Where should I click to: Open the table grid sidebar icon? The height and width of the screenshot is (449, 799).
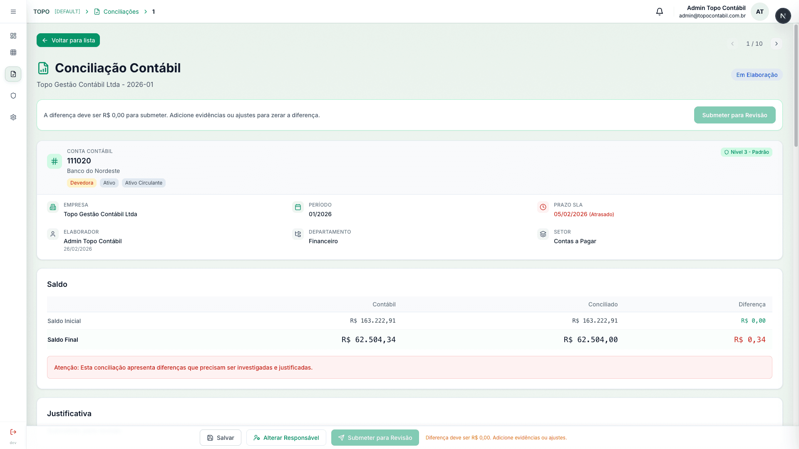[13, 52]
